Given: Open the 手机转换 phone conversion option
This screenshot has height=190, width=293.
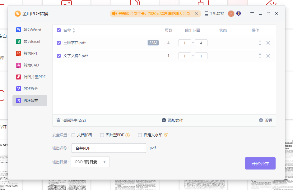Looking at the screenshot, I should coord(214,14).
